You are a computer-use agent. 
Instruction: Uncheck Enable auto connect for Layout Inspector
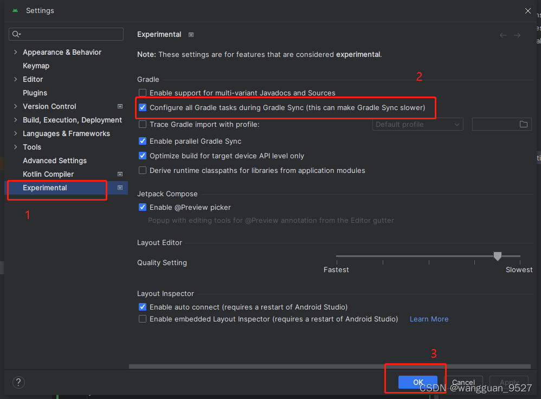click(143, 307)
